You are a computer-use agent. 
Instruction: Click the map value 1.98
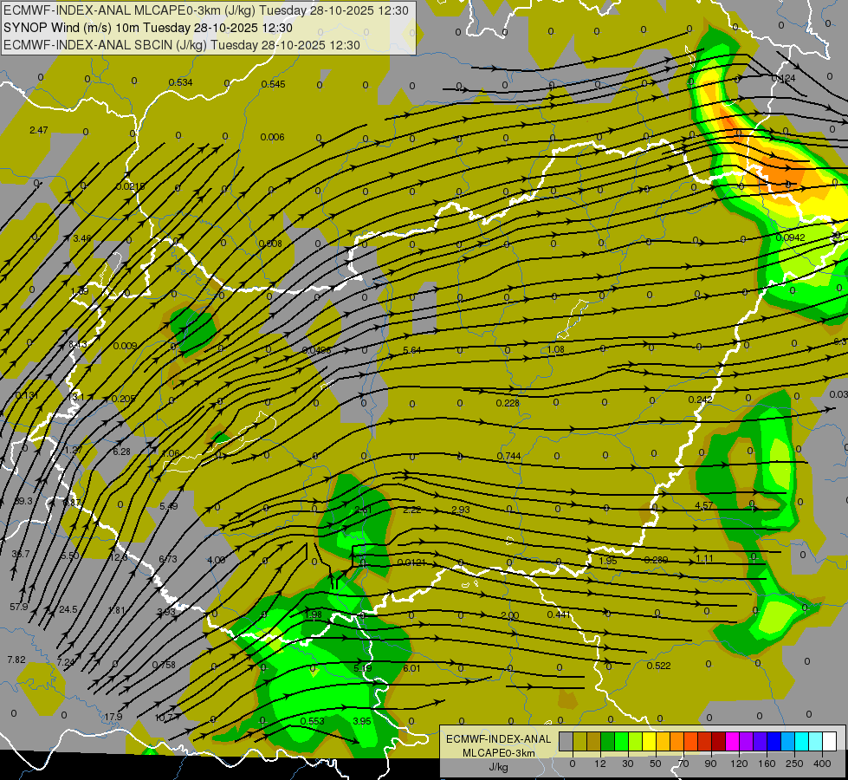tap(314, 614)
